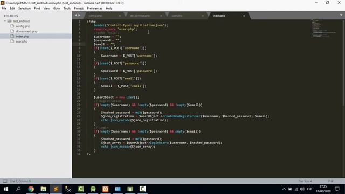
Task: Click the network icon in system tray
Action: point(296,189)
